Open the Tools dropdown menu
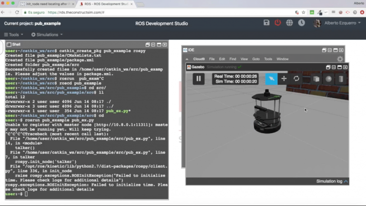 (14, 34)
